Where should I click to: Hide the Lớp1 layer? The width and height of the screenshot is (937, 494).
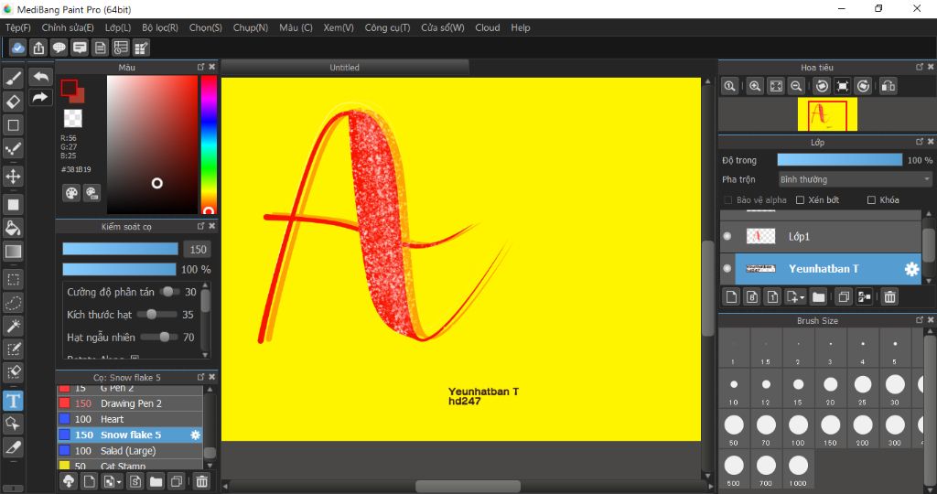pos(727,236)
